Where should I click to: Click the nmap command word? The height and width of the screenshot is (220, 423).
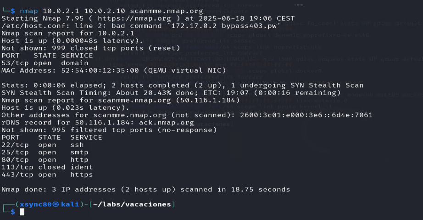coord(29,11)
